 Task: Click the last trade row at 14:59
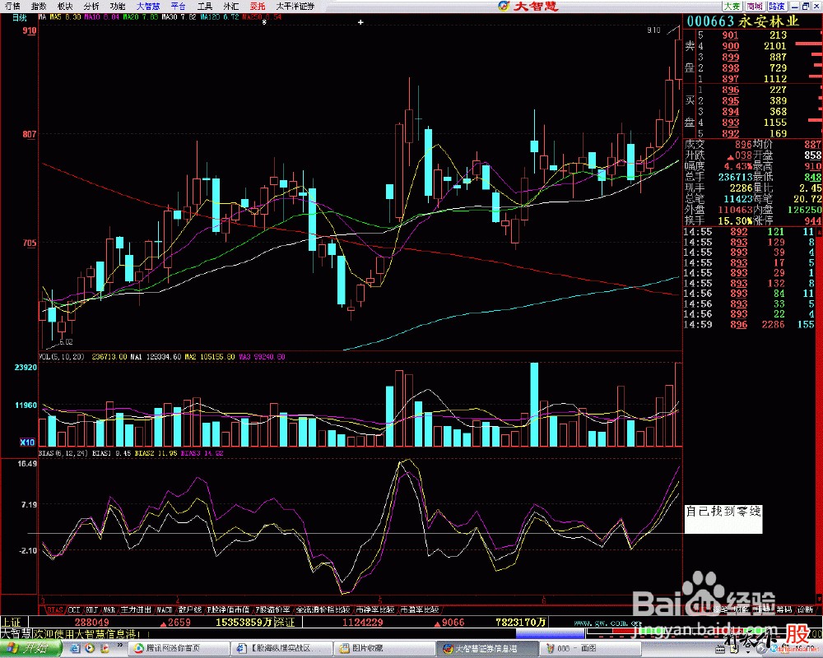point(750,324)
